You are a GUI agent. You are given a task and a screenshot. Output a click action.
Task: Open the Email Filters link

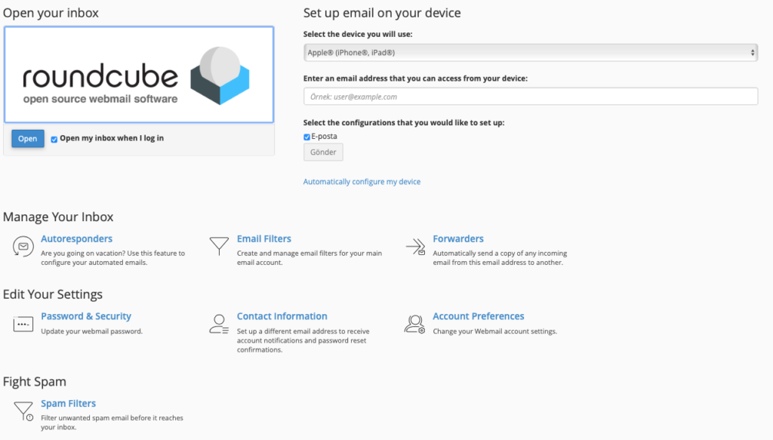tap(263, 238)
